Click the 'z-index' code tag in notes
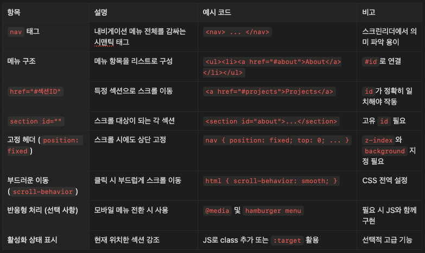 coord(378,140)
